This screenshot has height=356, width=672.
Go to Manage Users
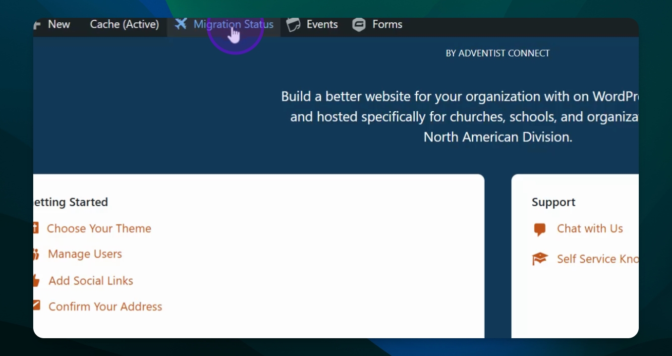click(x=85, y=254)
